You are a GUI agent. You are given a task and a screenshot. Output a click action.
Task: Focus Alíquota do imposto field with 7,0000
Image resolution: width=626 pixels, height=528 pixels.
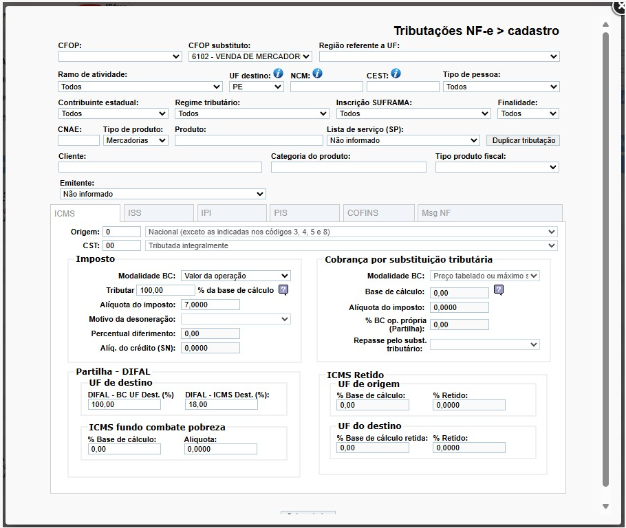click(x=211, y=305)
